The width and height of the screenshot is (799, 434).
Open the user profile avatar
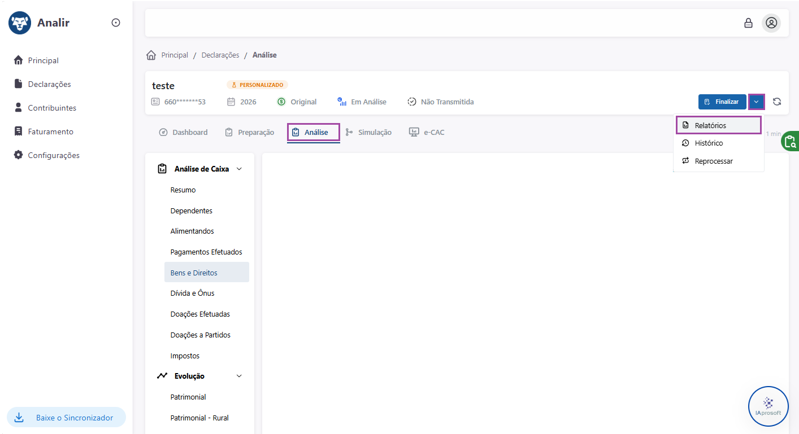[771, 23]
